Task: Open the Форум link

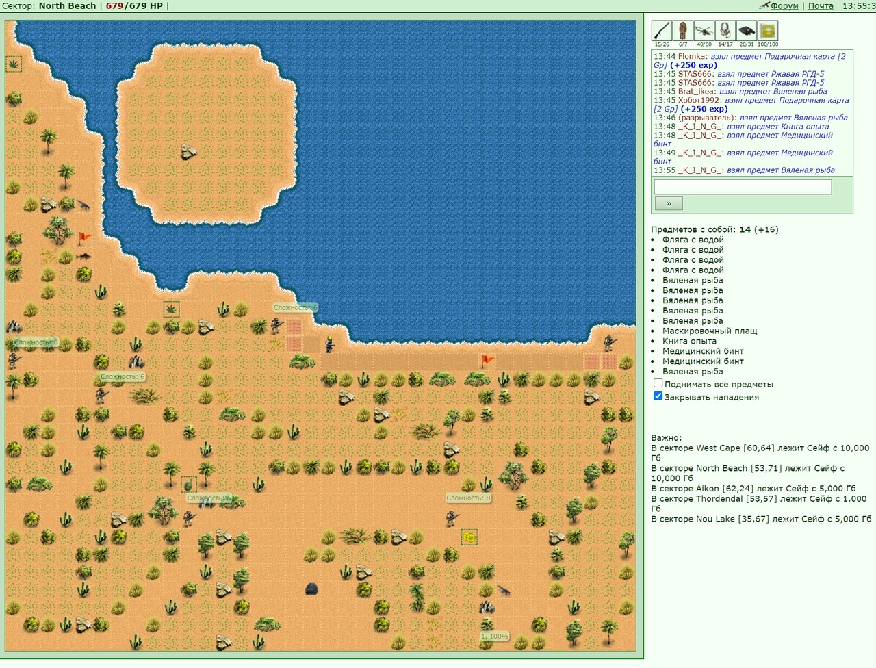Action: [784, 5]
